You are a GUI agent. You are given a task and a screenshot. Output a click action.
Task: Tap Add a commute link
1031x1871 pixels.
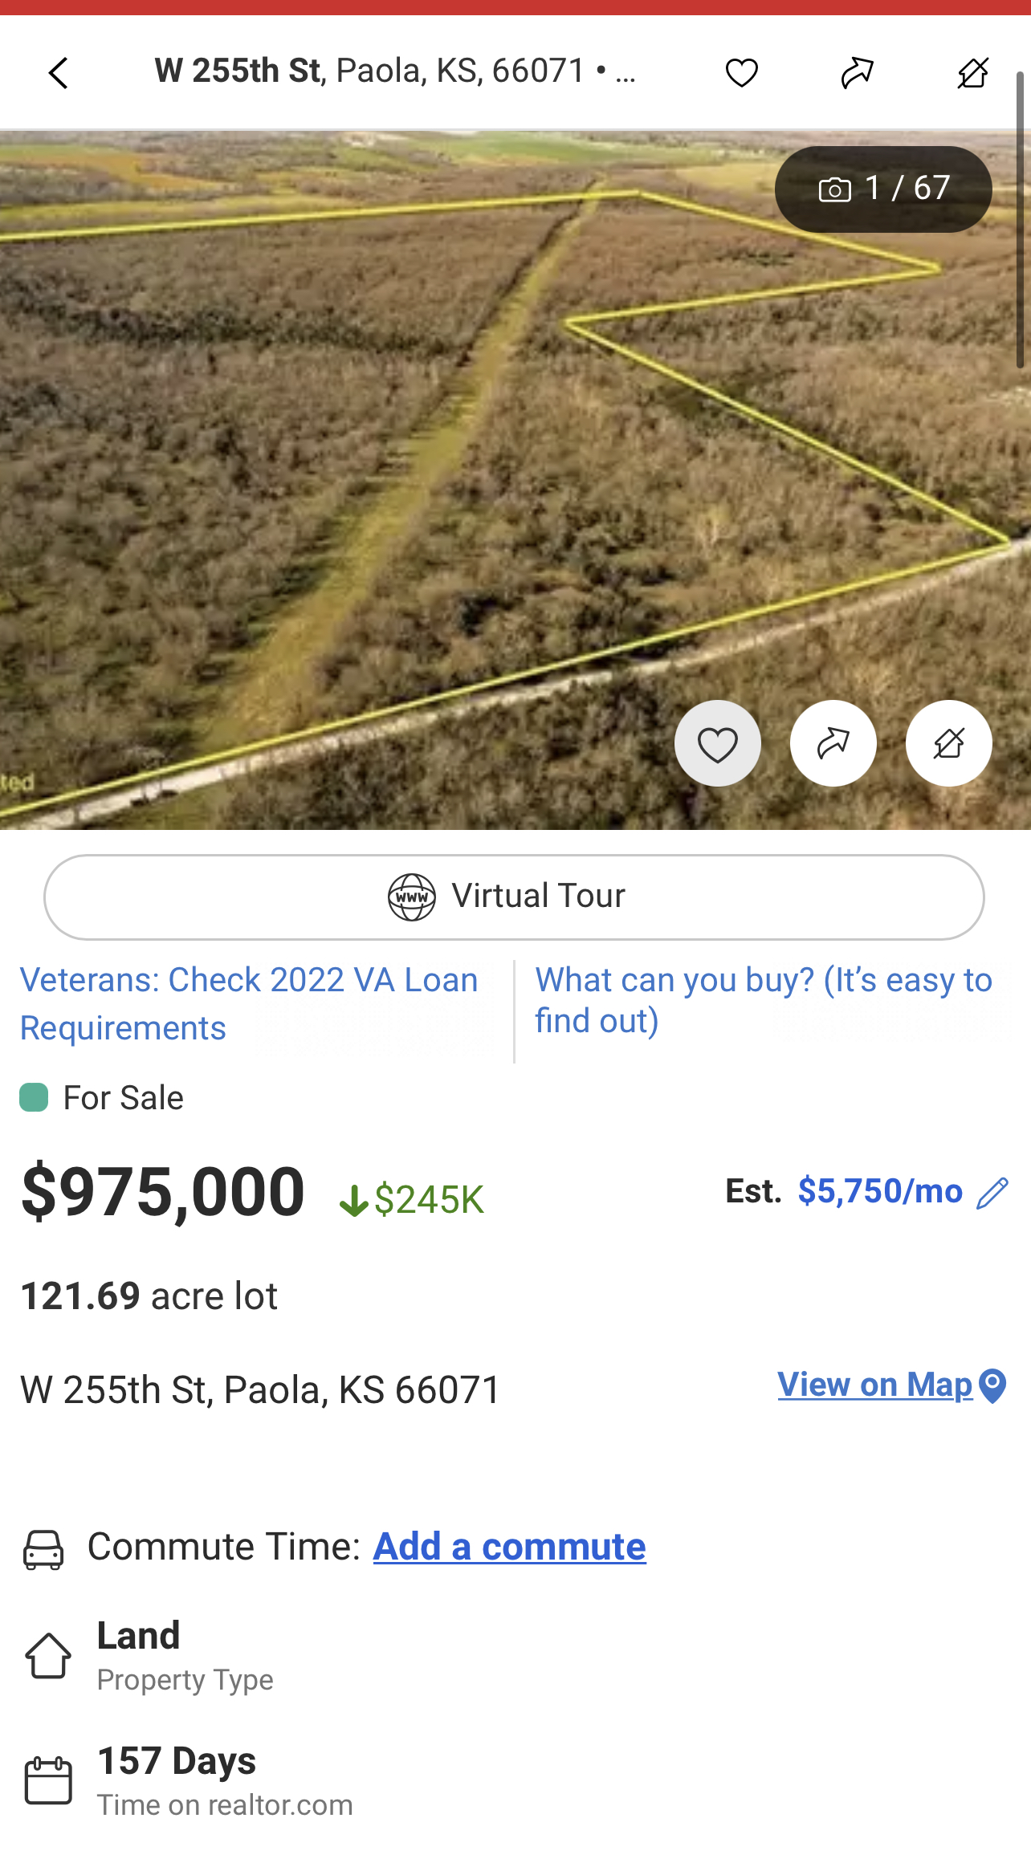coord(509,1547)
